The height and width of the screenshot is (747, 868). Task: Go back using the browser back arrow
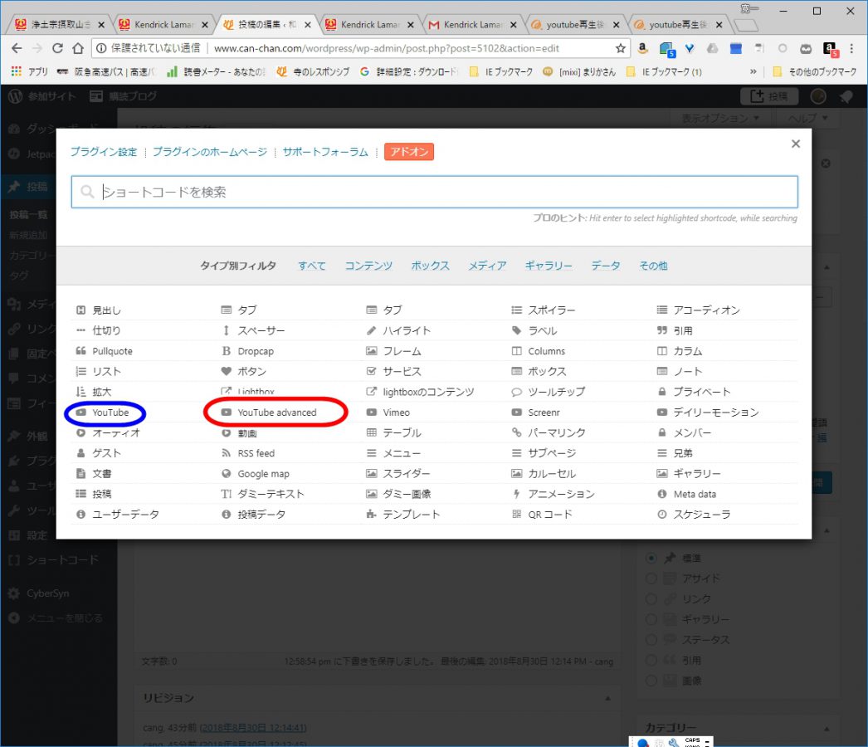pyautogui.click(x=17, y=48)
